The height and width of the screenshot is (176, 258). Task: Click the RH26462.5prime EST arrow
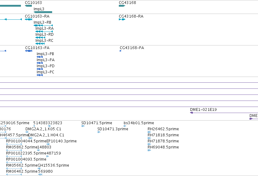click(149, 132)
